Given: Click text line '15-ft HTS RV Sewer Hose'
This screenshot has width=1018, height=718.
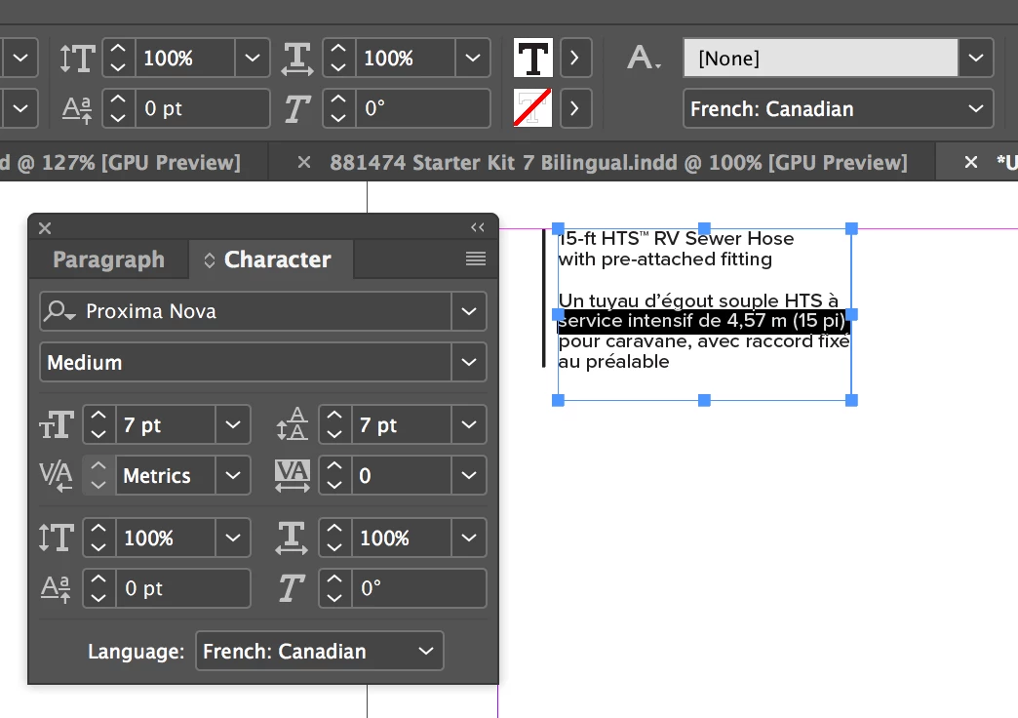Looking at the screenshot, I should pyautogui.click(x=677, y=238).
